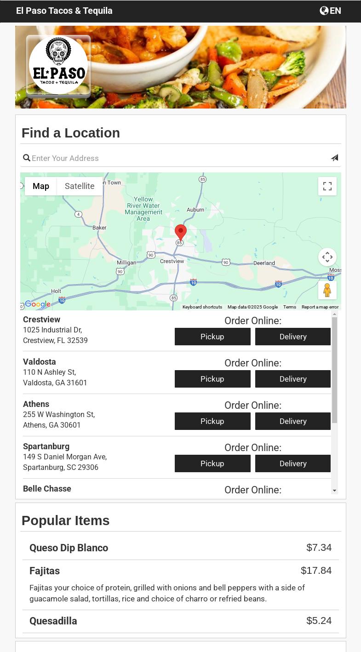The width and height of the screenshot is (361, 652).
Task: Open the Quesadilla popular item
Action: point(53,621)
